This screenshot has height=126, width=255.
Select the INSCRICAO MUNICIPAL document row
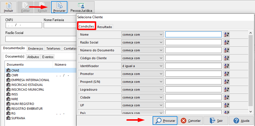41,90
